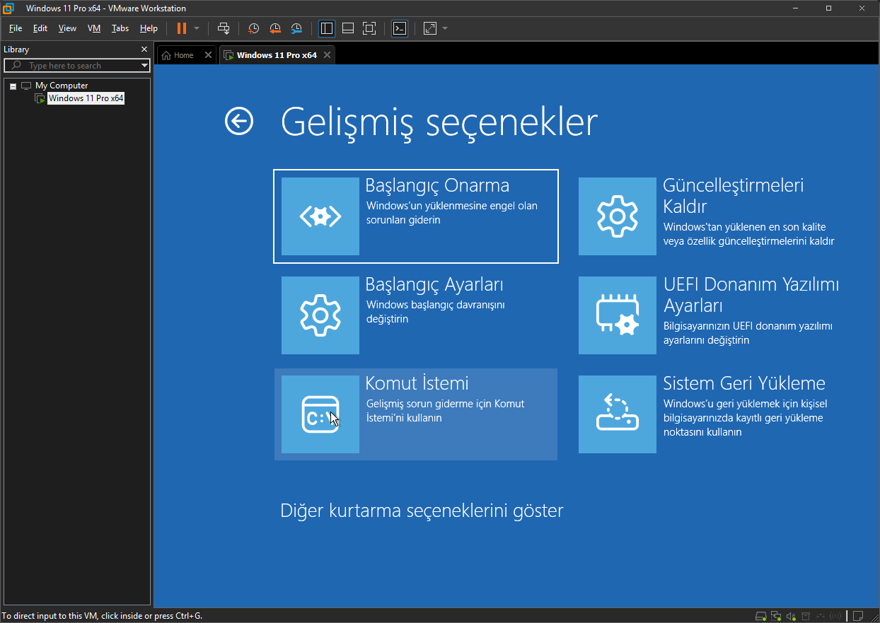Click Diğer kurtarma seçeneklerini göster link
880x623 pixels.
(422, 510)
